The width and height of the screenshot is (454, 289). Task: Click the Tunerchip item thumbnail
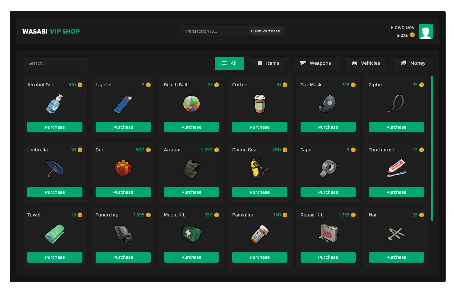coord(123,234)
